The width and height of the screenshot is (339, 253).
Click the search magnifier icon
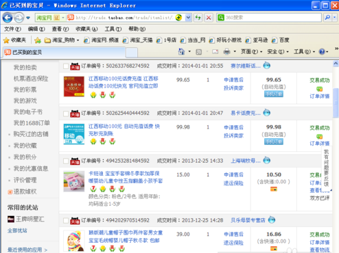coord(327,17)
